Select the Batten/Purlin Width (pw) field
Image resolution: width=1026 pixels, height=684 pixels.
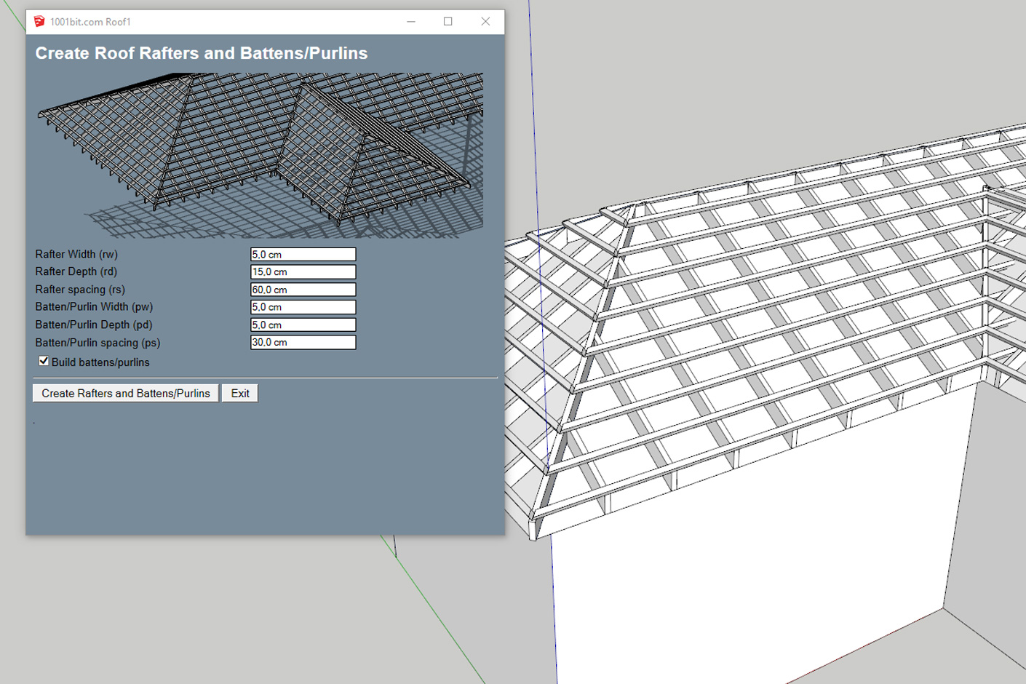click(302, 306)
